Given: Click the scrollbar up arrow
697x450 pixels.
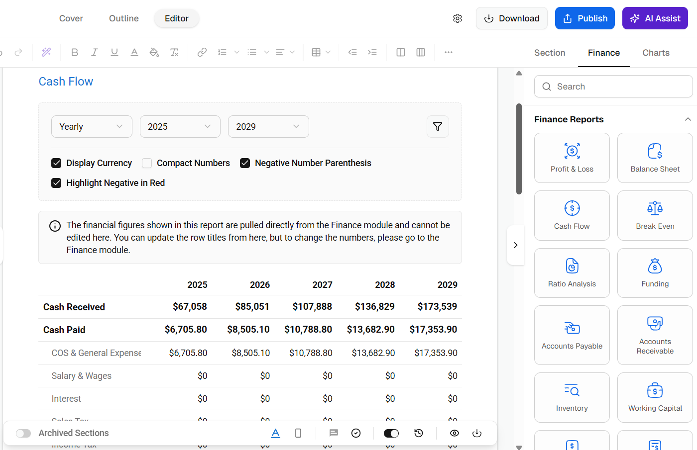Looking at the screenshot, I should point(519,73).
